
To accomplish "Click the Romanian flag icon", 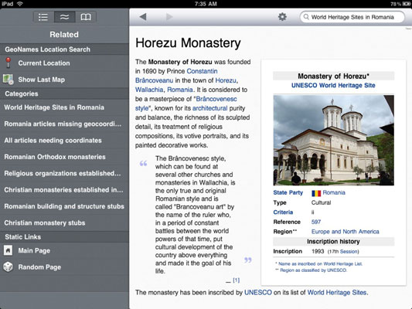I will coord(316,193).
